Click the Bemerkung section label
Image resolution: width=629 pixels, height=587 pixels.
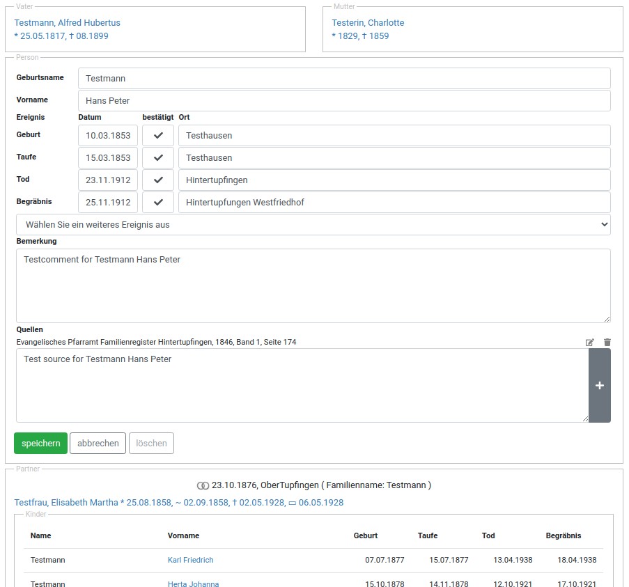coord(36,241)
